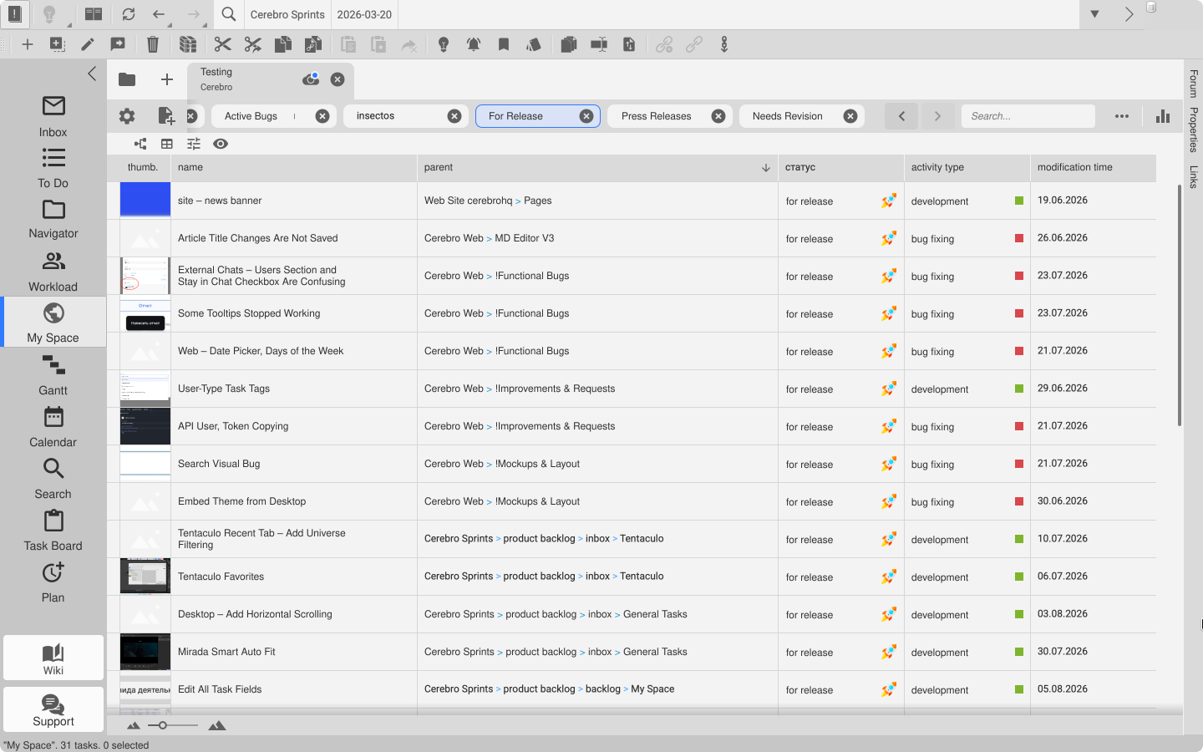The width and height of the screenshot is (1203, 752).
Task: Click the filter settings gear icon
Action: point(127,116)
